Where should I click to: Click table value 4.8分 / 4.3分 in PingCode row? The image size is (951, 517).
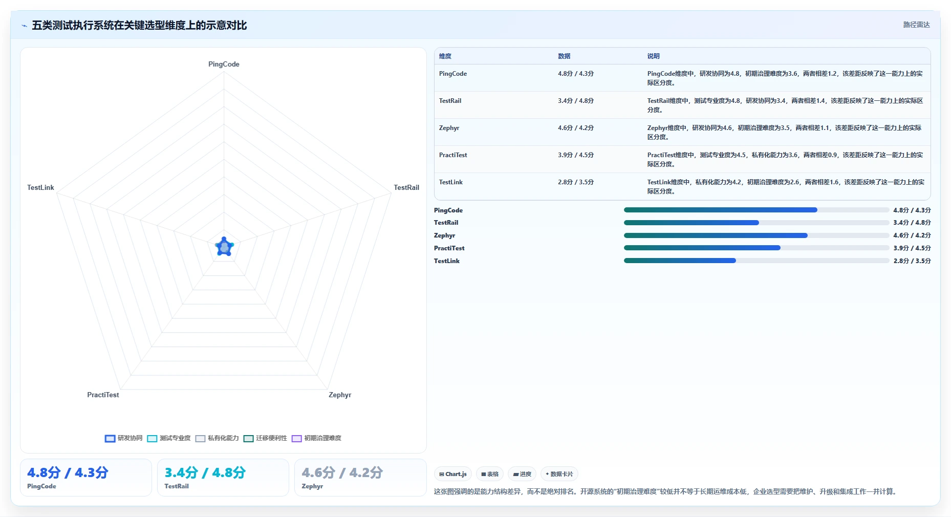[576, 74]
